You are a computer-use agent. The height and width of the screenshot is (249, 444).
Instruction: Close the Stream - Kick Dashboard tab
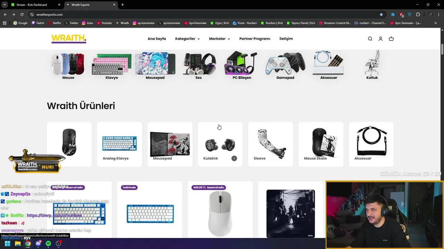pyautogui.click(x=59, y=5)
